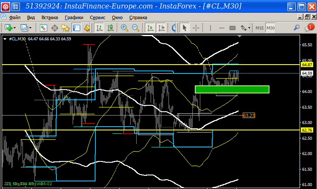Restore the chart child window
This screenshot has height=189, width=317.
pyautogui.click(x=307, y=17)
